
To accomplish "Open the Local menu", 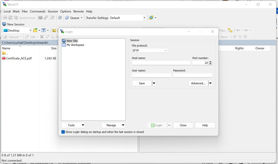I will (7, 11).
